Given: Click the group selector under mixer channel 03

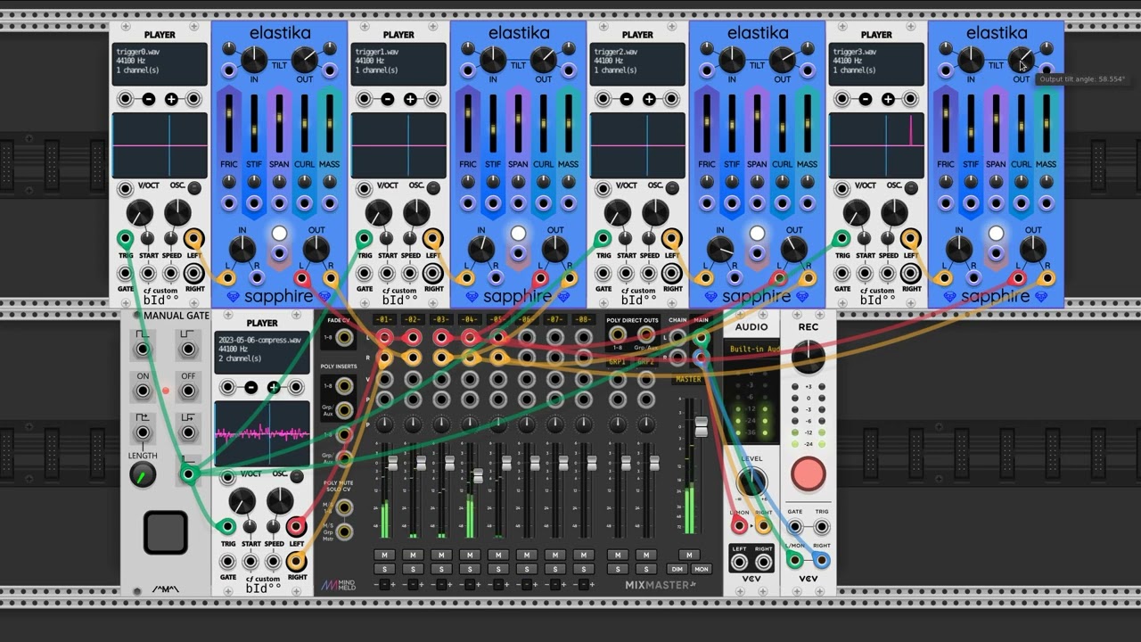Looking at the screenshot, I should pyautogui.click(x=442, y=585).
